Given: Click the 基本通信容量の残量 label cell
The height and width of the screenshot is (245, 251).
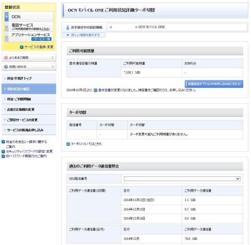Looking at the screenshot, I should pyautogui.click(x=94, y=68).
